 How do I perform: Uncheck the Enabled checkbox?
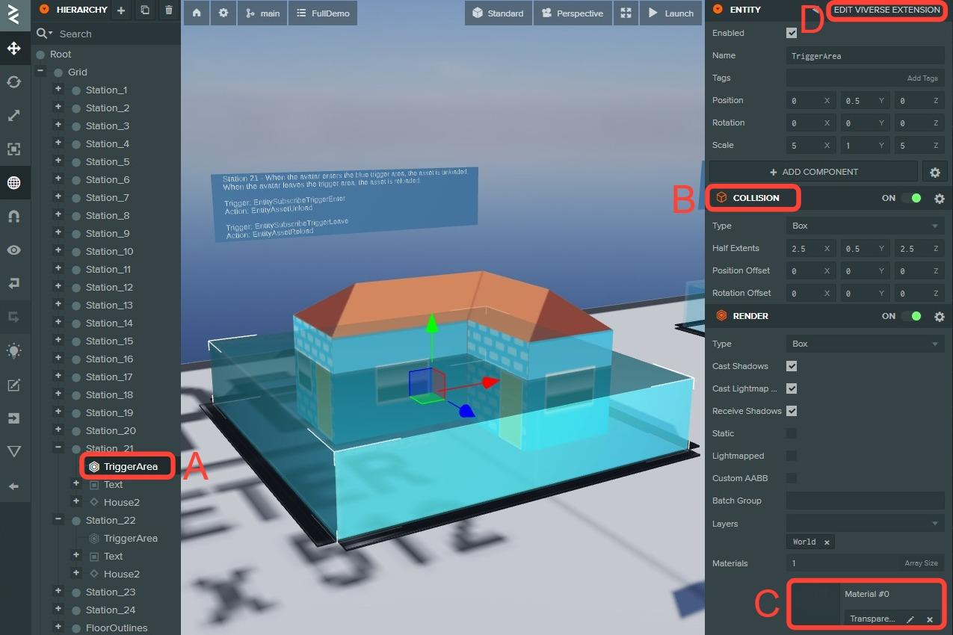pyautogui.click(x=792, y=33)
